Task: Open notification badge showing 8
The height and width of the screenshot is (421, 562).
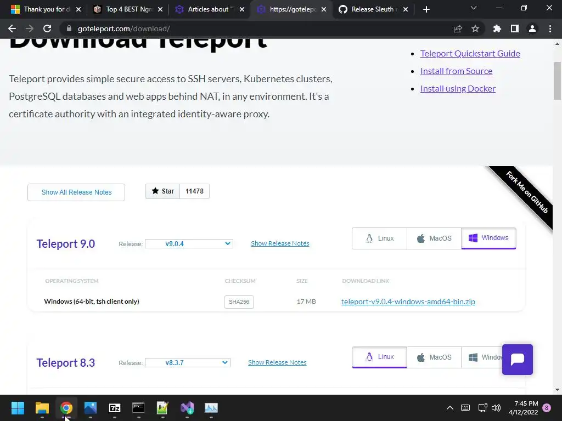Action: (547, 408)
